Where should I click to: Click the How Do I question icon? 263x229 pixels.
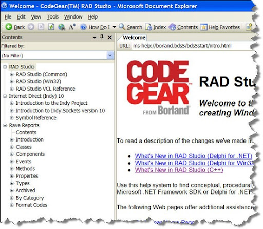coord(83,27)
